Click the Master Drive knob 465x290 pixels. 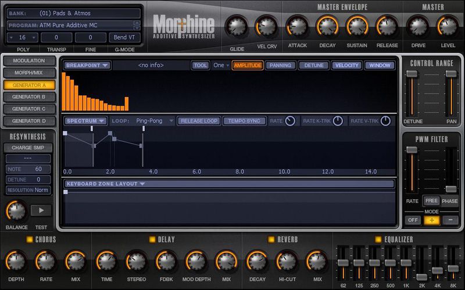coord(417,26)
